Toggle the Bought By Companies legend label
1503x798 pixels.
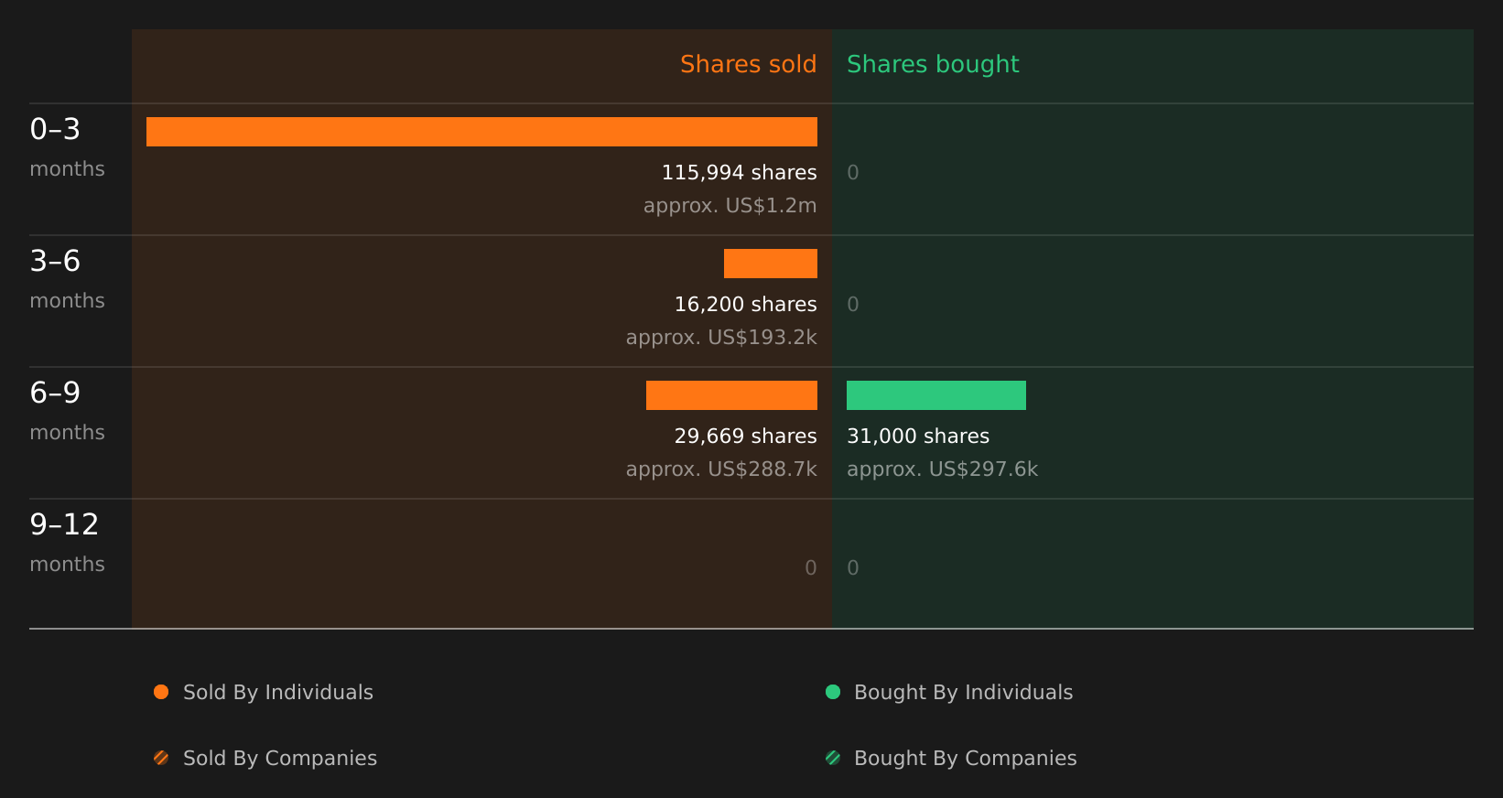tap(965, 759)
